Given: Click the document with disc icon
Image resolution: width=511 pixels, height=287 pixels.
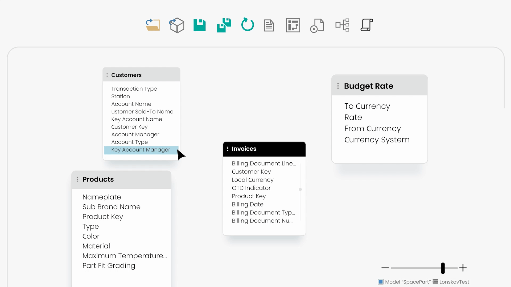Looking at the screenshot, I should pyautogui.click(x=317, y=26).
